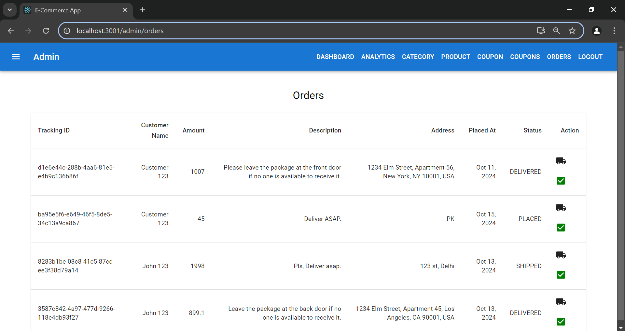Click the vertical scrollbar up arrow
The width and height of the screenshot is (625, 331).
point(621,47)
